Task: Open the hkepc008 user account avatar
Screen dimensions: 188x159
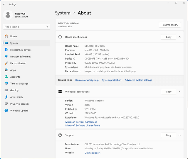Action: (8, 15)
